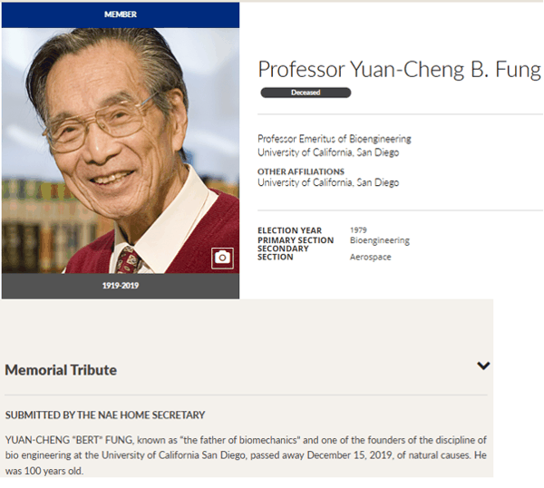Click University of California, San Diego under job title

tap(328, 152)
